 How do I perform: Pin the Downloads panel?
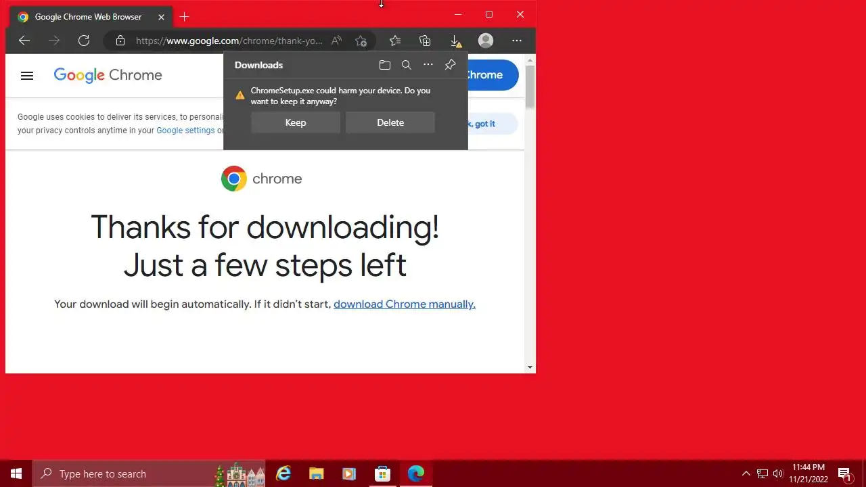click(x=450, y=65)
